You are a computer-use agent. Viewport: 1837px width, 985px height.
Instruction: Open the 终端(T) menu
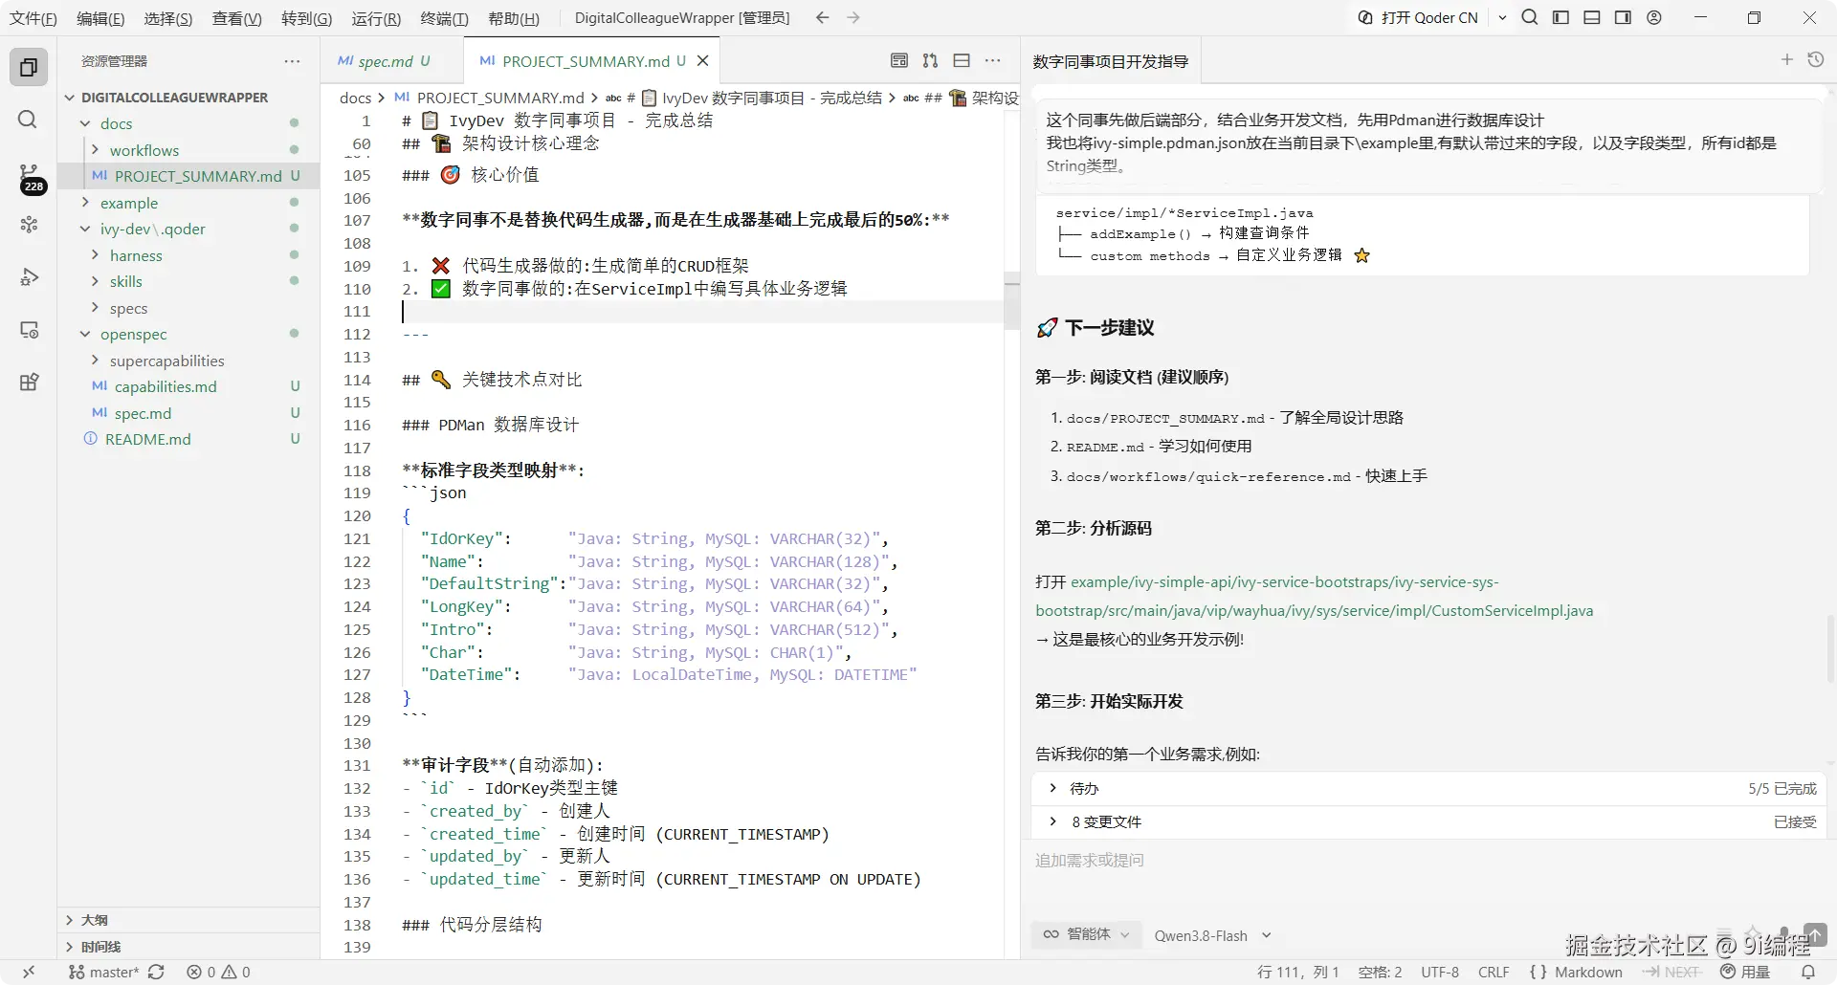[445, 18]
